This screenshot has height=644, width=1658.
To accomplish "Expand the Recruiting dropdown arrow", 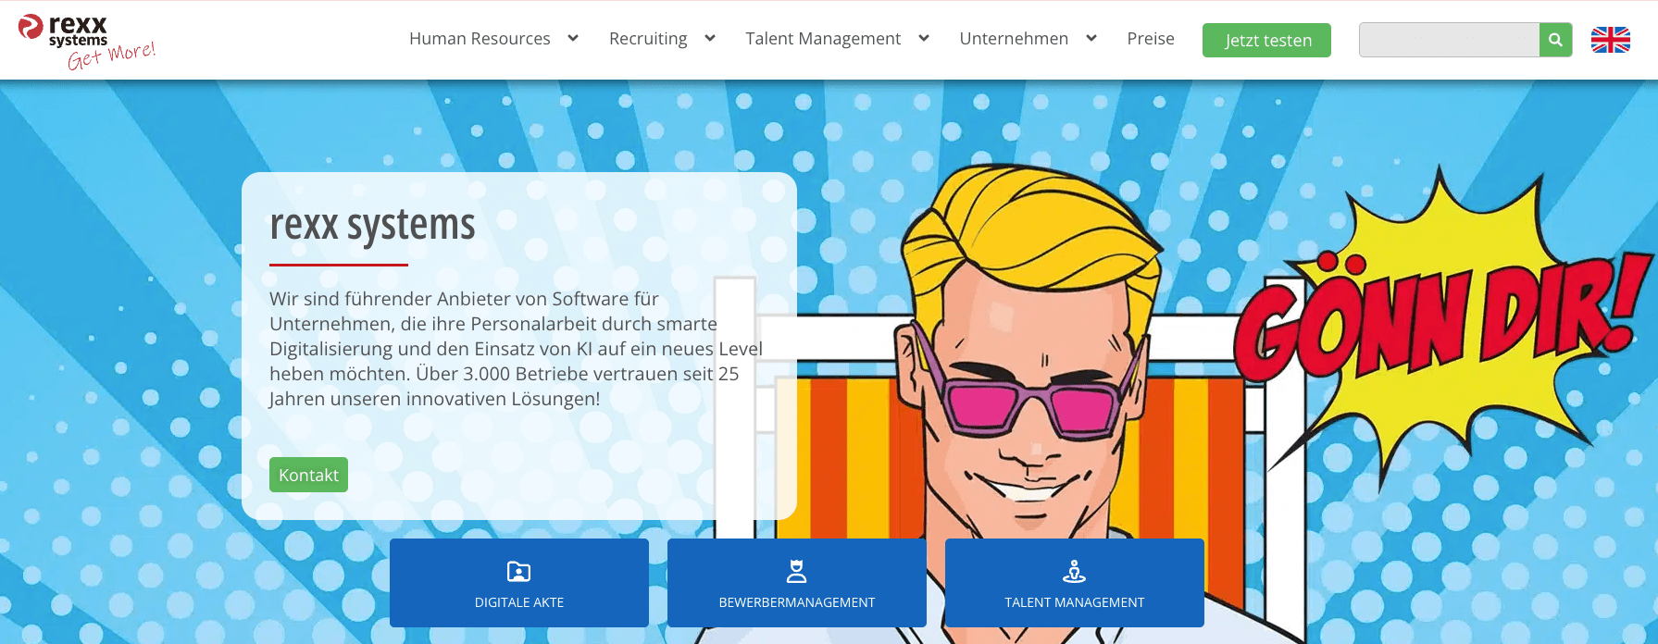I will 710,38.
